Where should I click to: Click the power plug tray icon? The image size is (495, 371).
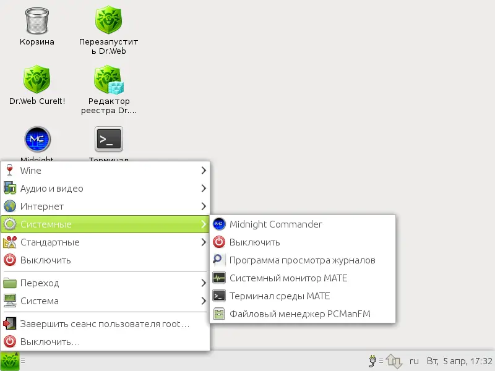372,361
